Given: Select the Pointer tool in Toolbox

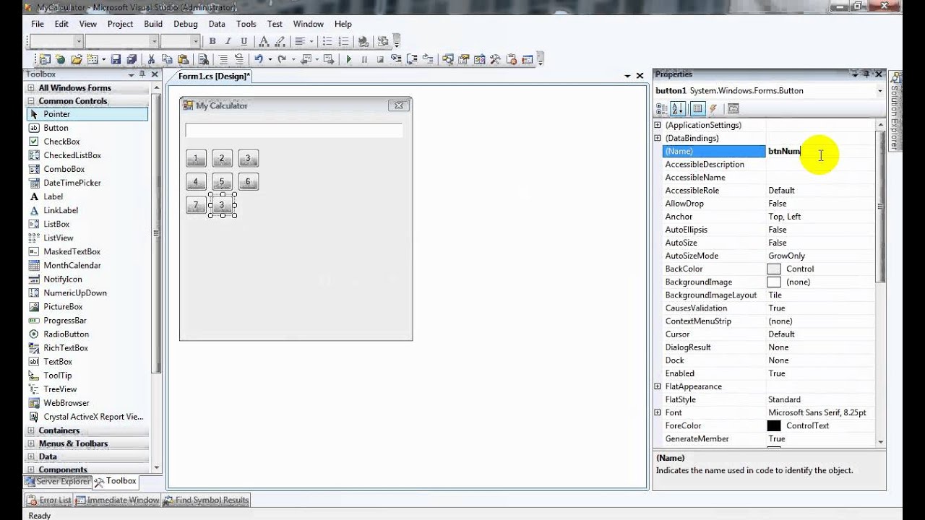Looking at the screenshot, I should (87, 114).
